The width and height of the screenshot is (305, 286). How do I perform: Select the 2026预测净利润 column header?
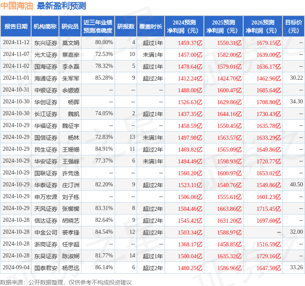point(263,27)
